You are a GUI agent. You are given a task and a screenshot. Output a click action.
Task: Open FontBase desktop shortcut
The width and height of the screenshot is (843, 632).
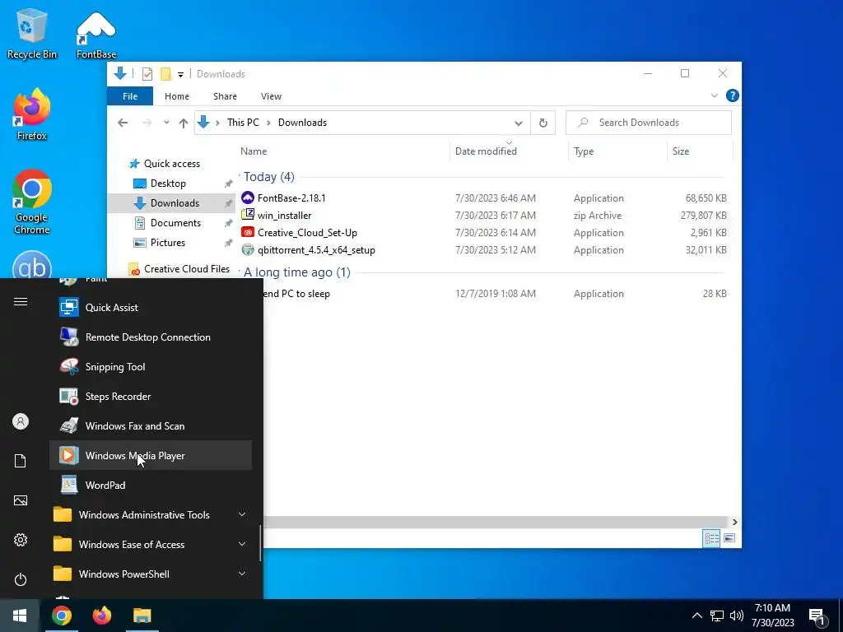[96, 33]
